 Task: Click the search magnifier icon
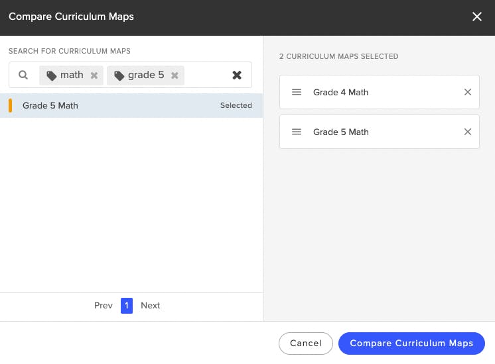[x=23, y=75]
